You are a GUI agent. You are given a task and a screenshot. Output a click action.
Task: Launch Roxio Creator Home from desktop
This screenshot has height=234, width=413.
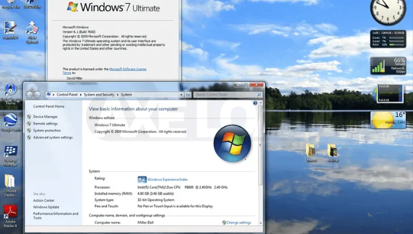point(11,94)
